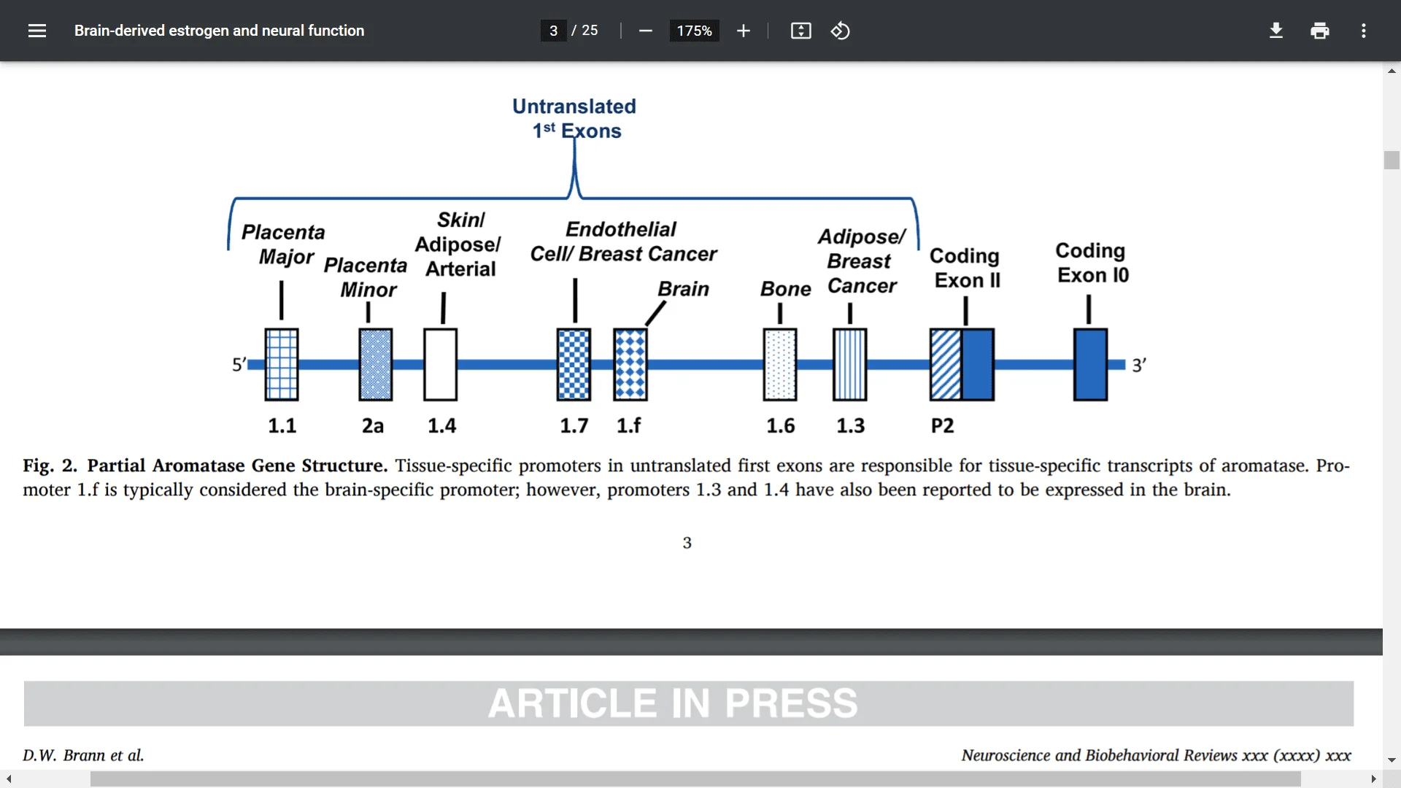Zoom out with the minus button
The image size is (1401, 788).
(x=645, y=31)
